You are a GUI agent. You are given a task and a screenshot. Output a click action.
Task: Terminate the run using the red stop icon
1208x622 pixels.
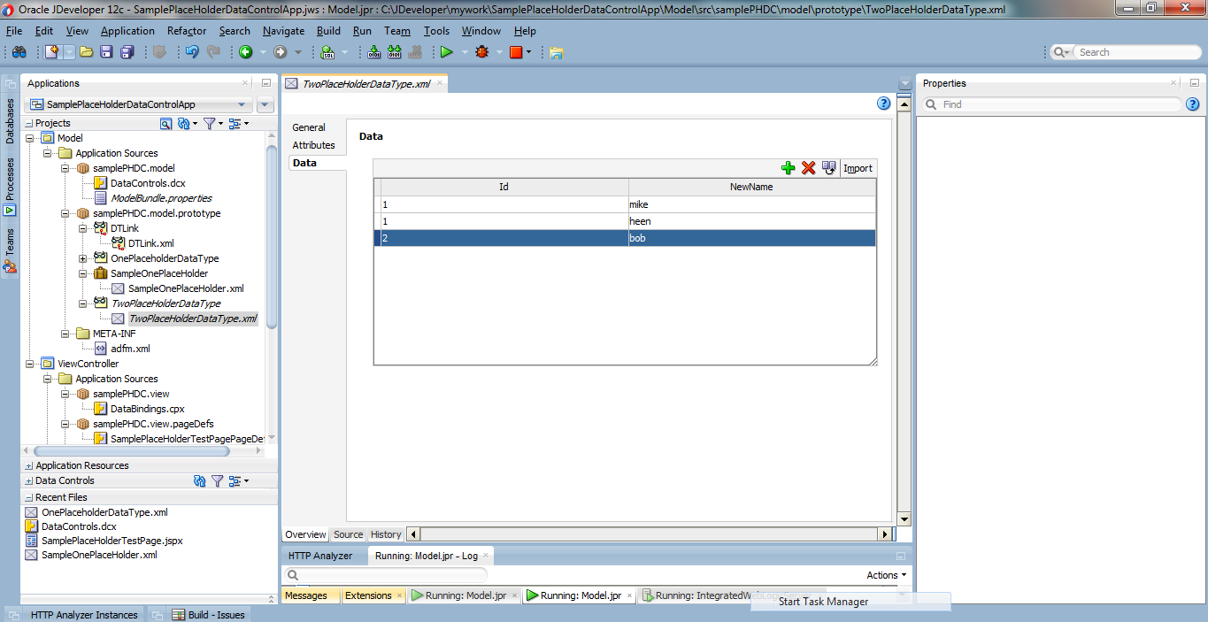[516, 52]
